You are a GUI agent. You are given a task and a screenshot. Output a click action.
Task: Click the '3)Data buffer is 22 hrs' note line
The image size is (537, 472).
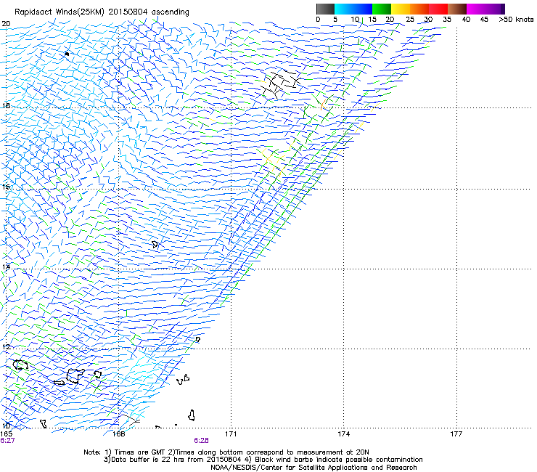[263, 460]
